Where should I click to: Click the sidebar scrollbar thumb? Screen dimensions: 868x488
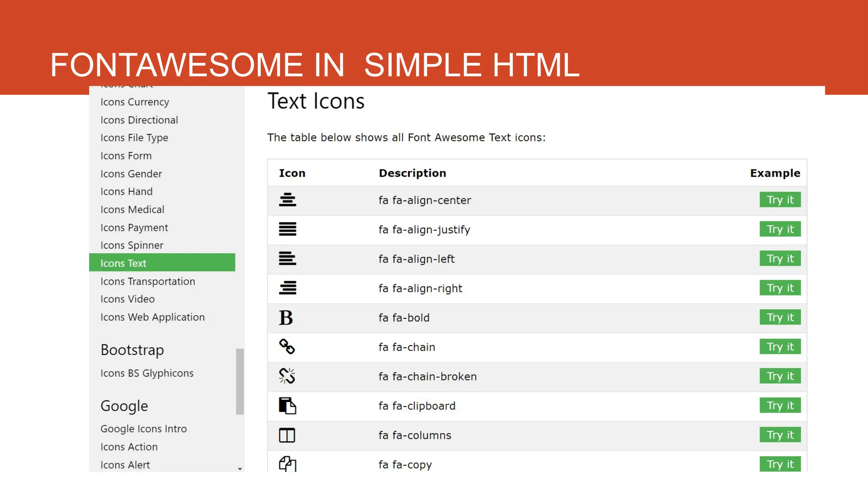[x=240, y=381]
